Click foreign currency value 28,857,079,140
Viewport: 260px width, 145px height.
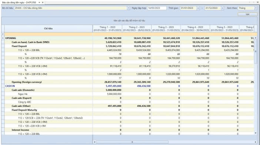113,82
